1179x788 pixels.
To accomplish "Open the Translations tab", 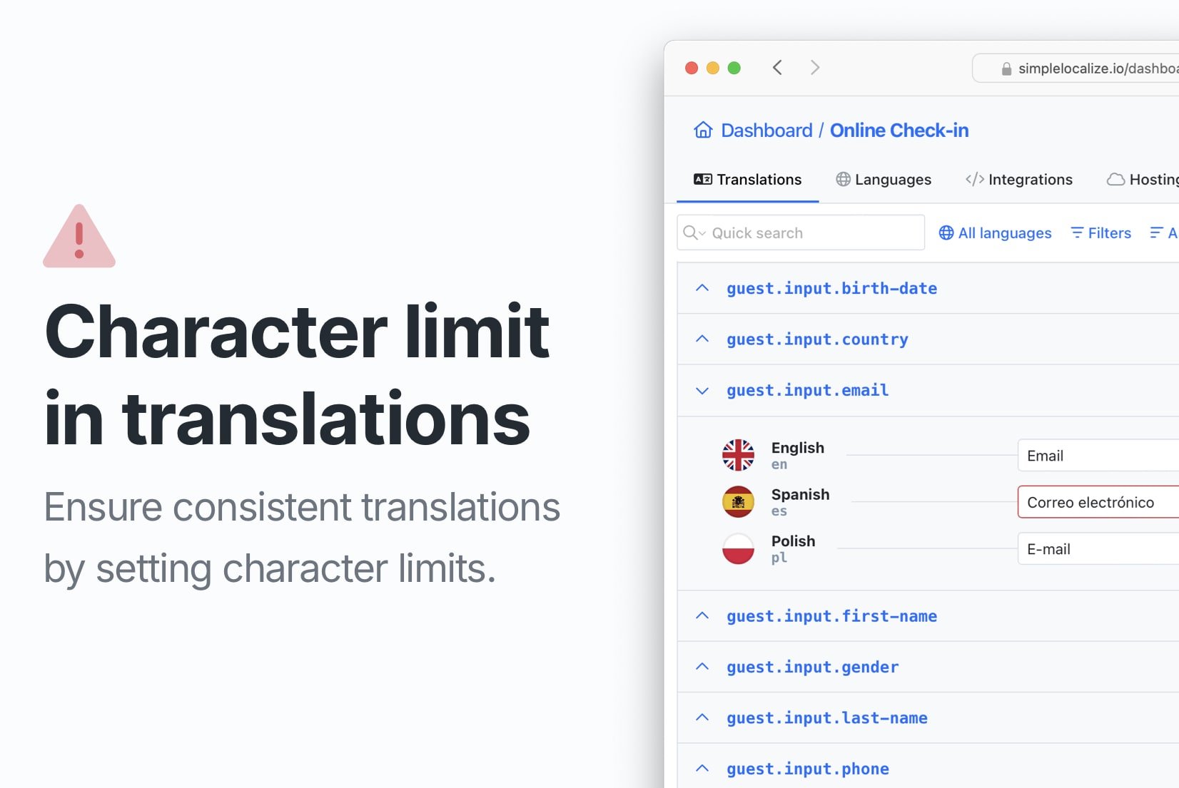I will (748, 180).
